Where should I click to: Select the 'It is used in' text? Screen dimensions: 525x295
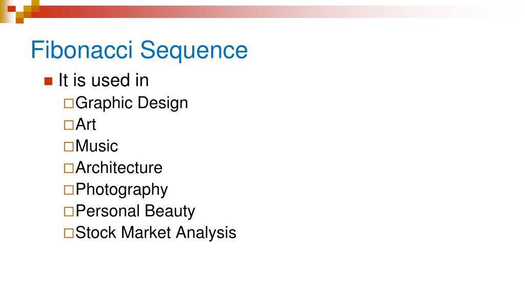click(x=104, y=80)
